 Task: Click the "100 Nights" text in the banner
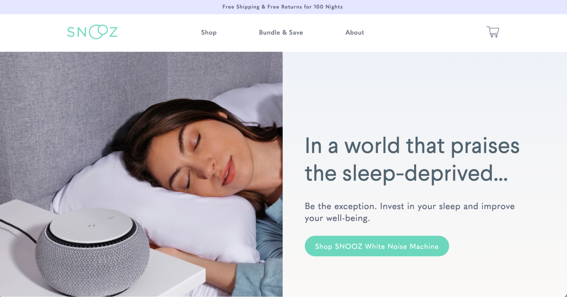click(328, 7)
